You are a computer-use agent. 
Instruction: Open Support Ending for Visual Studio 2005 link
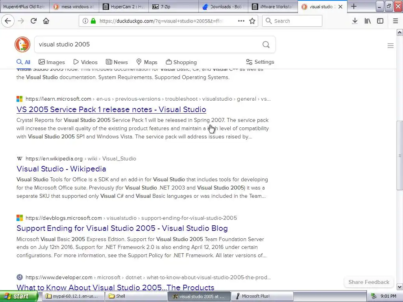coord(122,228)
